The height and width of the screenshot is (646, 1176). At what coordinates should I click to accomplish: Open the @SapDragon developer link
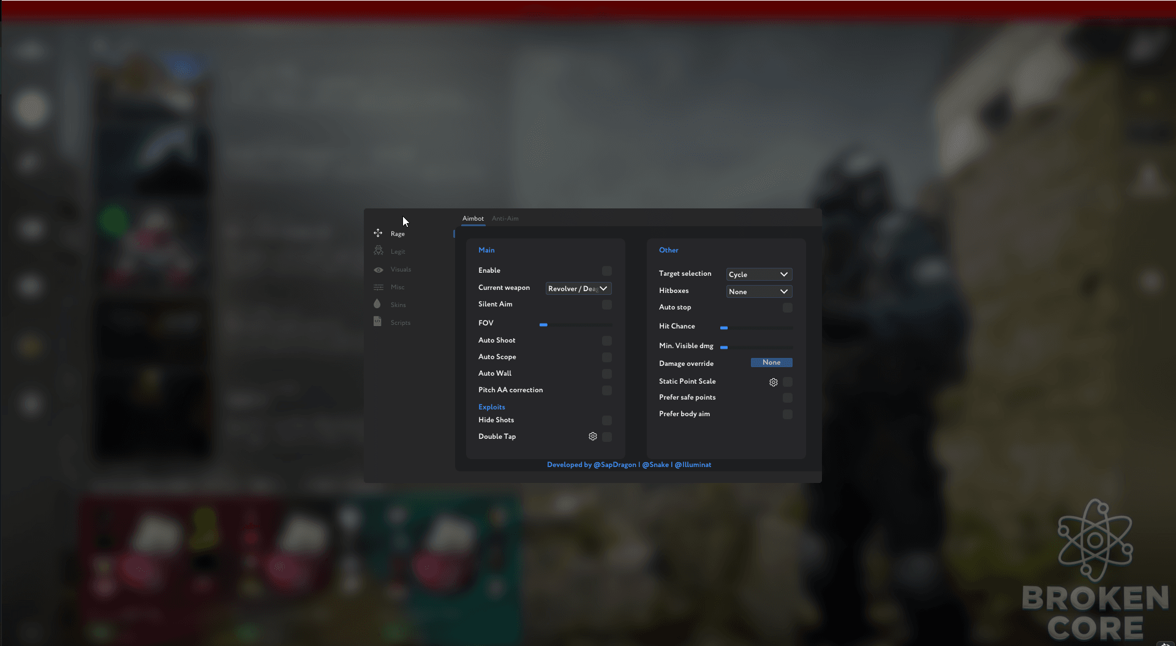pos(614,465)
